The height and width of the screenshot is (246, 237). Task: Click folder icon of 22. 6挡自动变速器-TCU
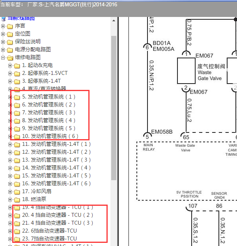coord(17,231)
